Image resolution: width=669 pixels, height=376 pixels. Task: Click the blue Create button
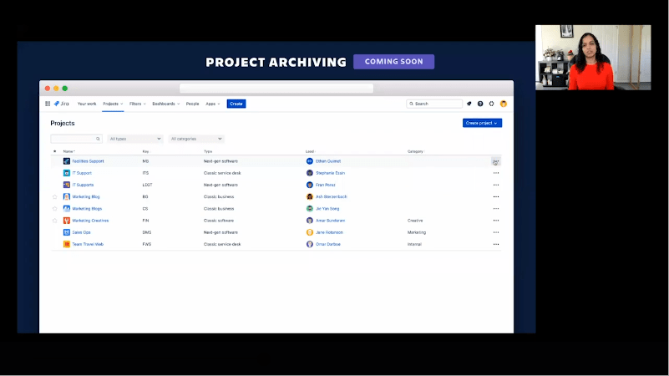coord(236,104)
